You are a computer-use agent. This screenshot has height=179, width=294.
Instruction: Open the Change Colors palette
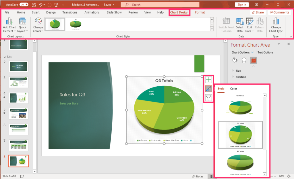click(38, 24)
